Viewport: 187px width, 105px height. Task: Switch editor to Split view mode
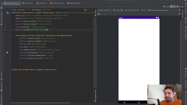(x=173, y=7)
